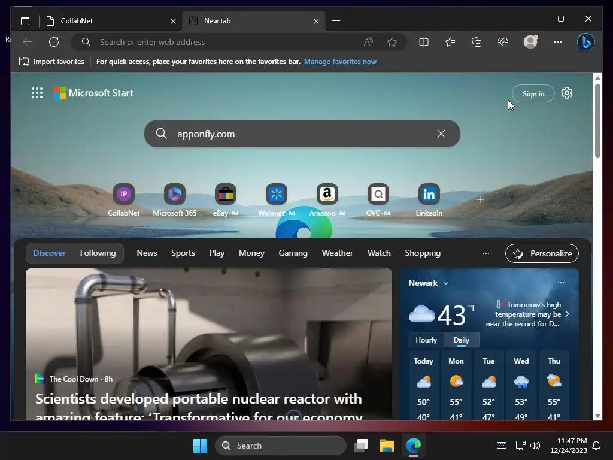Open the News category

147,253
